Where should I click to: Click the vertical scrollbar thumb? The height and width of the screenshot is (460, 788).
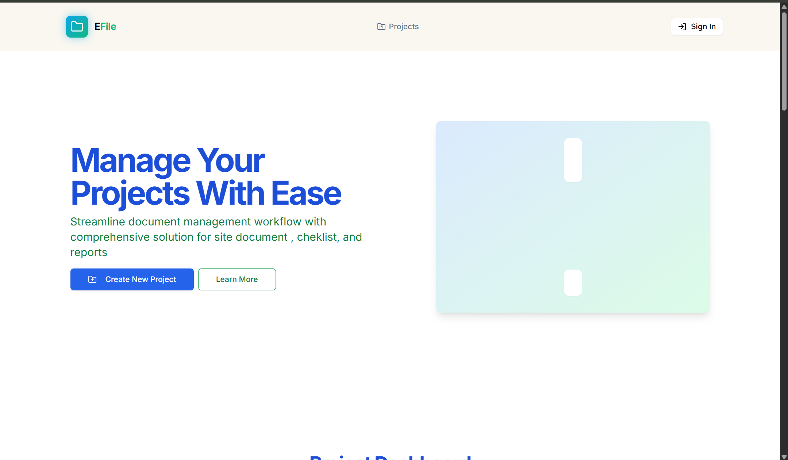784,60
